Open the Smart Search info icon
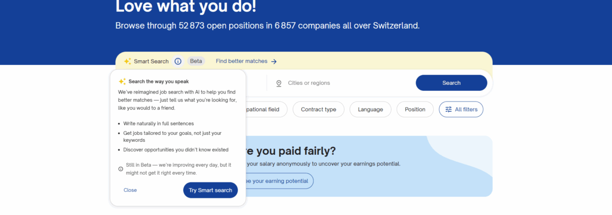The width and height of the screenshot is (612, 215). tap(178, 61)
